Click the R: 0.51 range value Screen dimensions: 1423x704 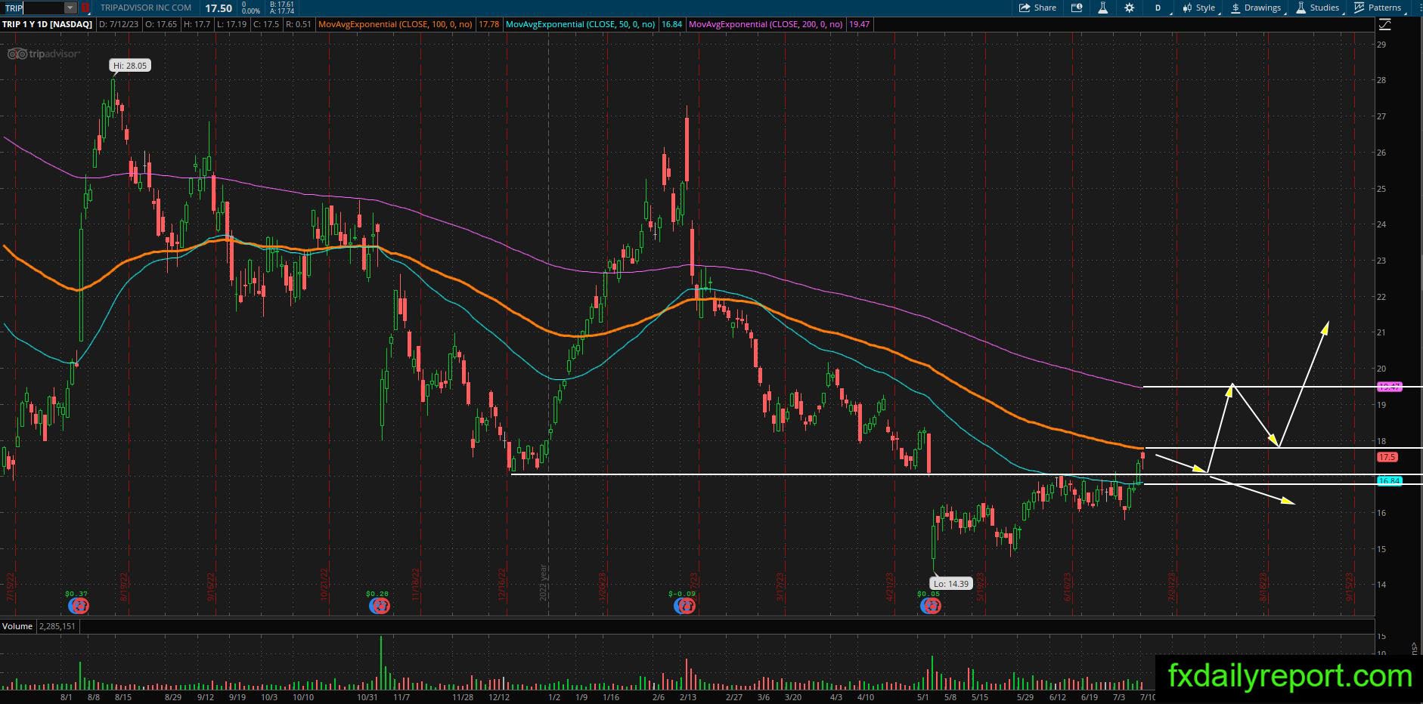298,24
